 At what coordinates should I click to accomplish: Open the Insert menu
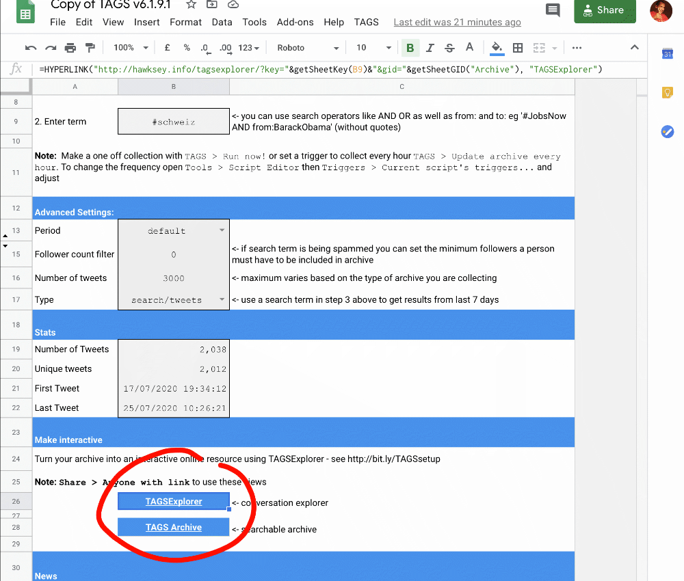tap(146, 23)
